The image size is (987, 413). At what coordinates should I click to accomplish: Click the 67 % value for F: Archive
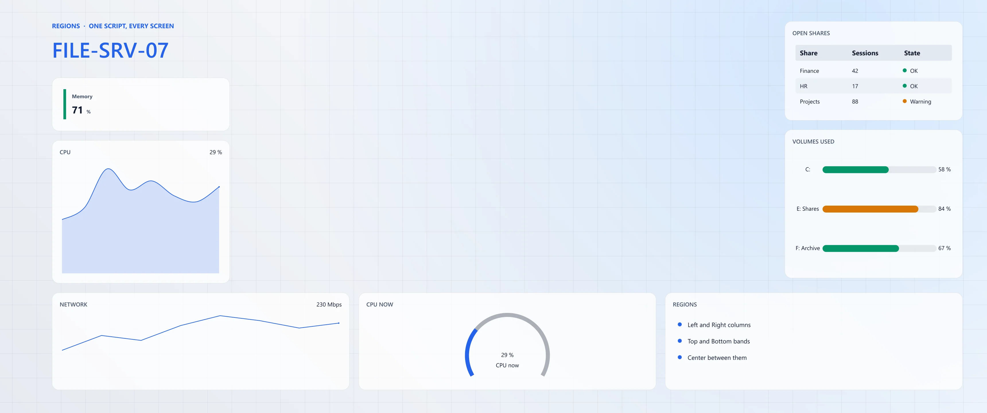tap(945, 248)
